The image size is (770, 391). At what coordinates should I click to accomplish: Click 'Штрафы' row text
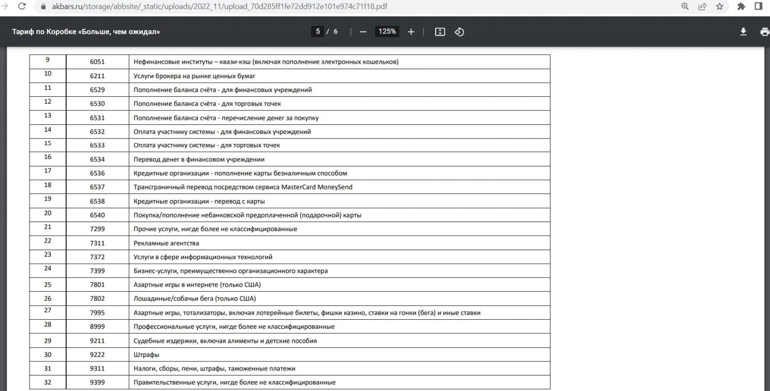[146, 354]
